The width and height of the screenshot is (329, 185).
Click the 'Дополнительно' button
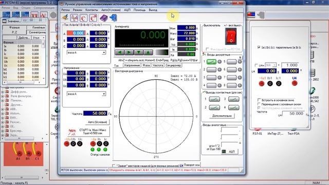tap(222, 116)
